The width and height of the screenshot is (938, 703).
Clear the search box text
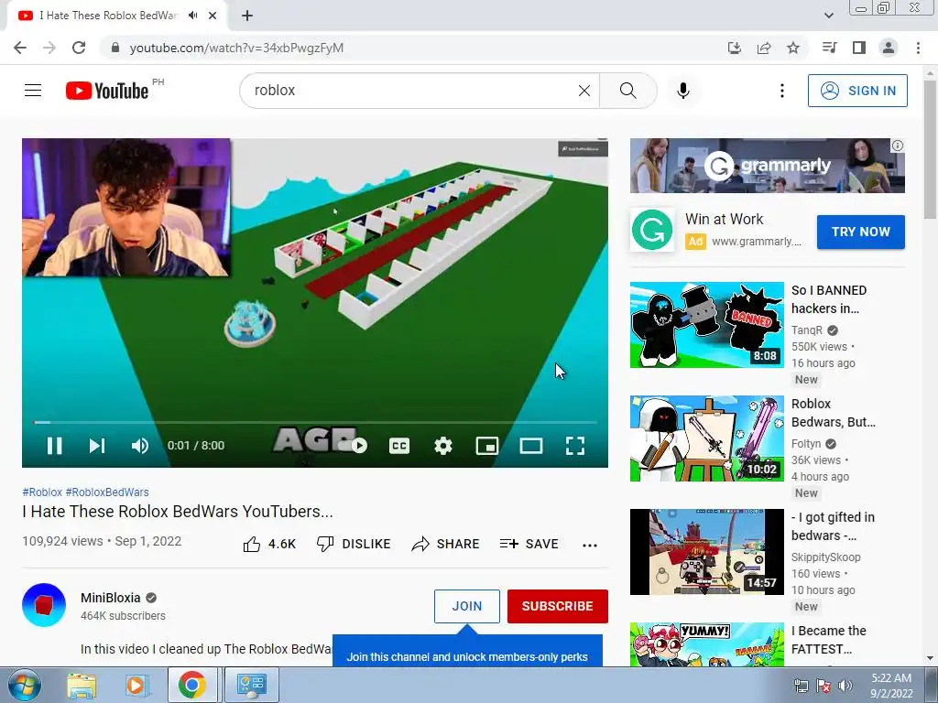[x=584, y=91]
